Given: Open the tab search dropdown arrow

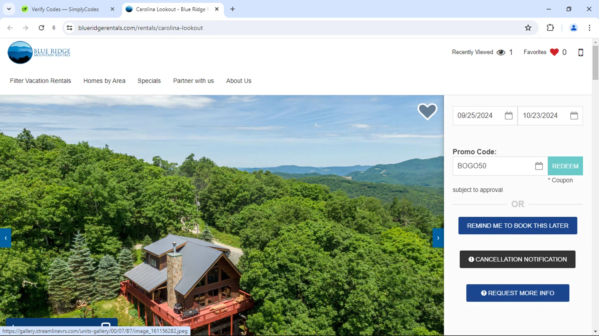Looking at the screenshot, I should point(9,9).
